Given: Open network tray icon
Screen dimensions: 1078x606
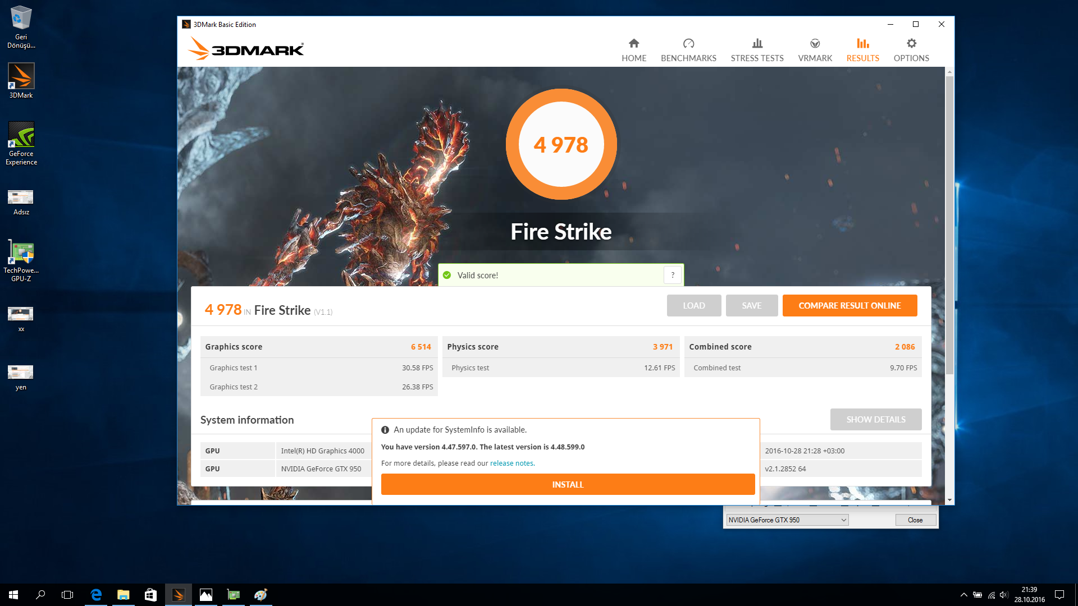Looking at the screenshot, I should [x=992, y=595].
